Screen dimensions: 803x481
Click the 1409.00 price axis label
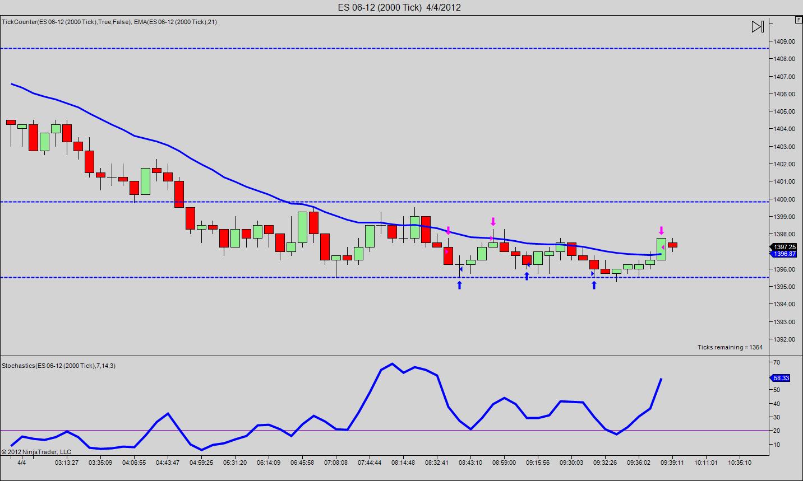tap(784, 41)
